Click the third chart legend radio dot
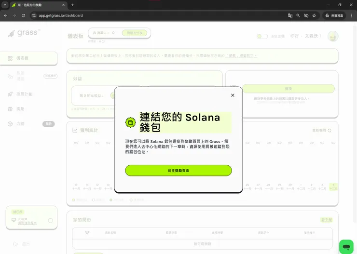Viewport: 357px width, 254px height. tap(111, 200)
